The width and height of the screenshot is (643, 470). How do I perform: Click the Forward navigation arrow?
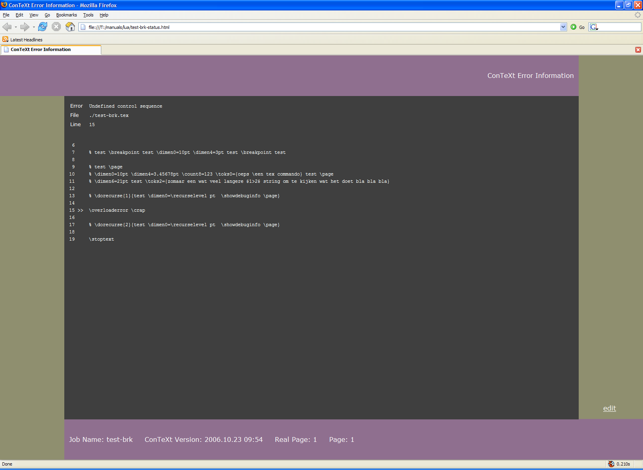[25, 27]
